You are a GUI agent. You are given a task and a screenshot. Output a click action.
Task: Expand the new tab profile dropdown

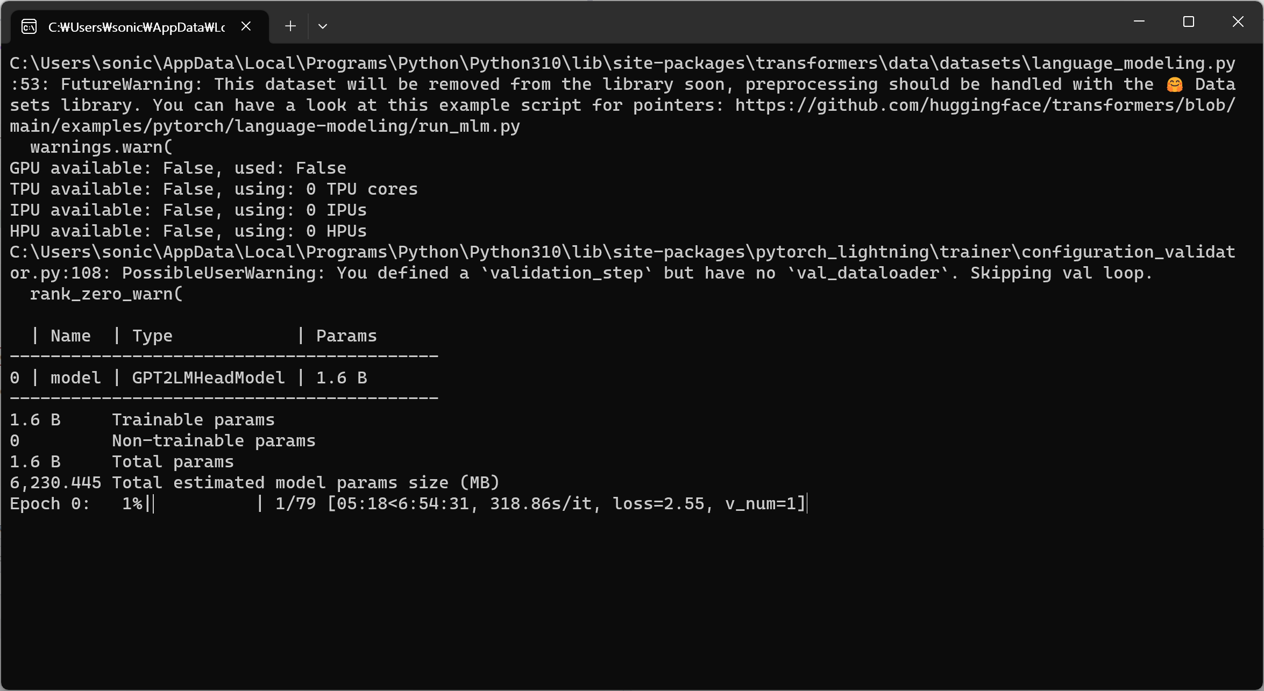pyautogui.click(x=323, y=26)
